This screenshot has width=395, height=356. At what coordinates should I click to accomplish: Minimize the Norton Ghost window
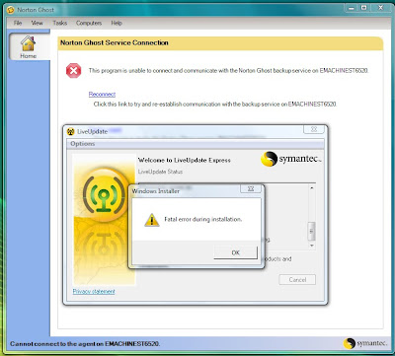pyautogui.click(x=352, y=8)
